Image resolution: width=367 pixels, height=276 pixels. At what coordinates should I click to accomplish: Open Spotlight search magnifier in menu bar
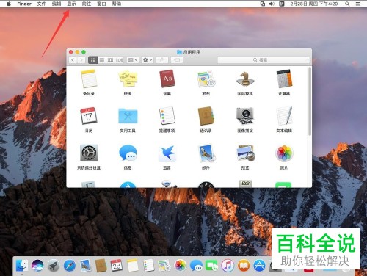click(347, 4)
